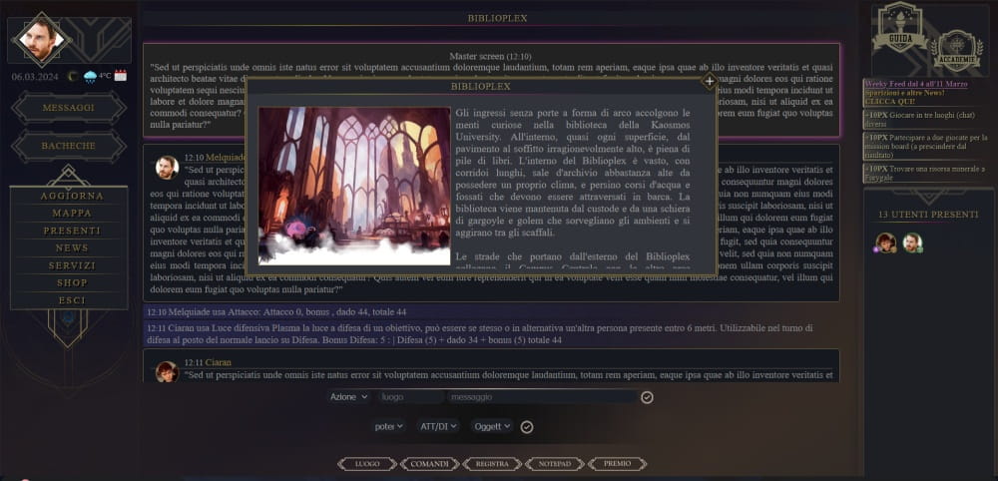
Task: Click Melquiade's name in chat
Action: 226,157
